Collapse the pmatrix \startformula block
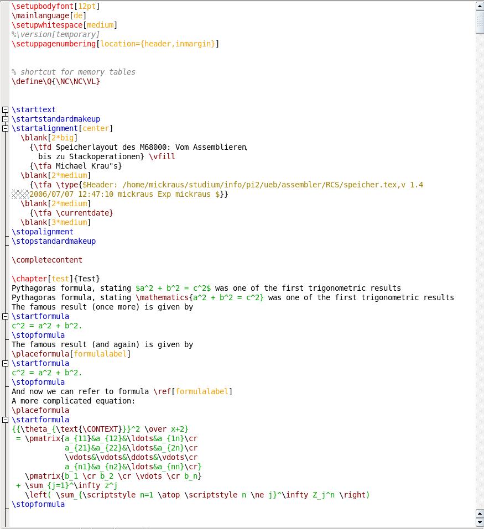This screenshot has height=529, width=484. (4, 420)
